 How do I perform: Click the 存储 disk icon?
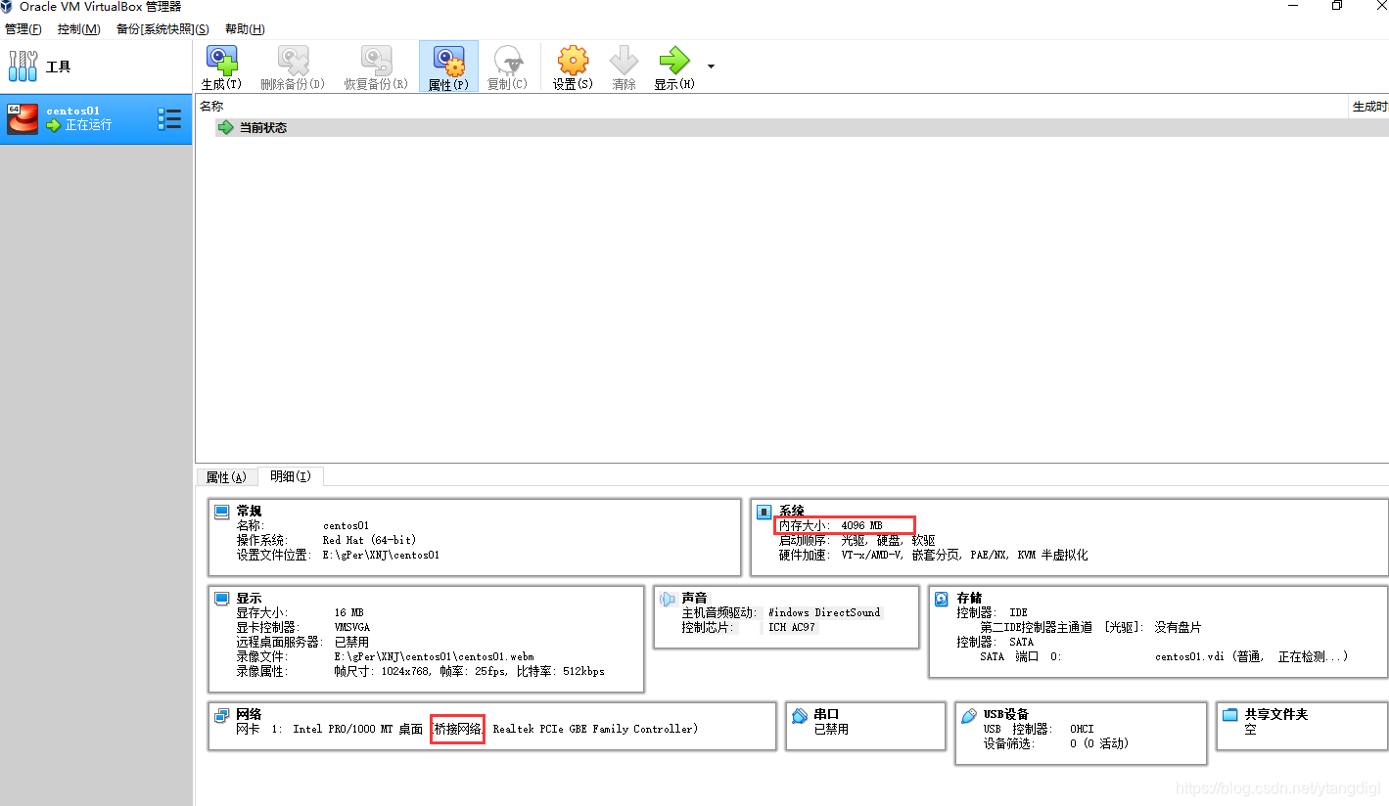point(942,599)
